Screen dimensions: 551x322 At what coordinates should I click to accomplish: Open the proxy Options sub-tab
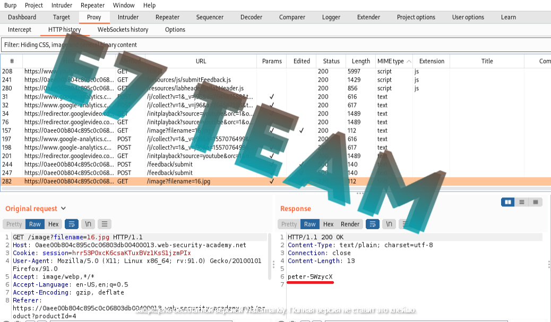(x=175, y=30)
